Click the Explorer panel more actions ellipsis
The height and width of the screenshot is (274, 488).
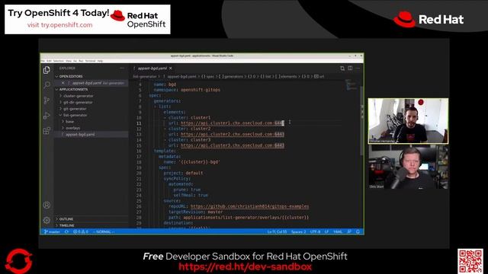122,68
